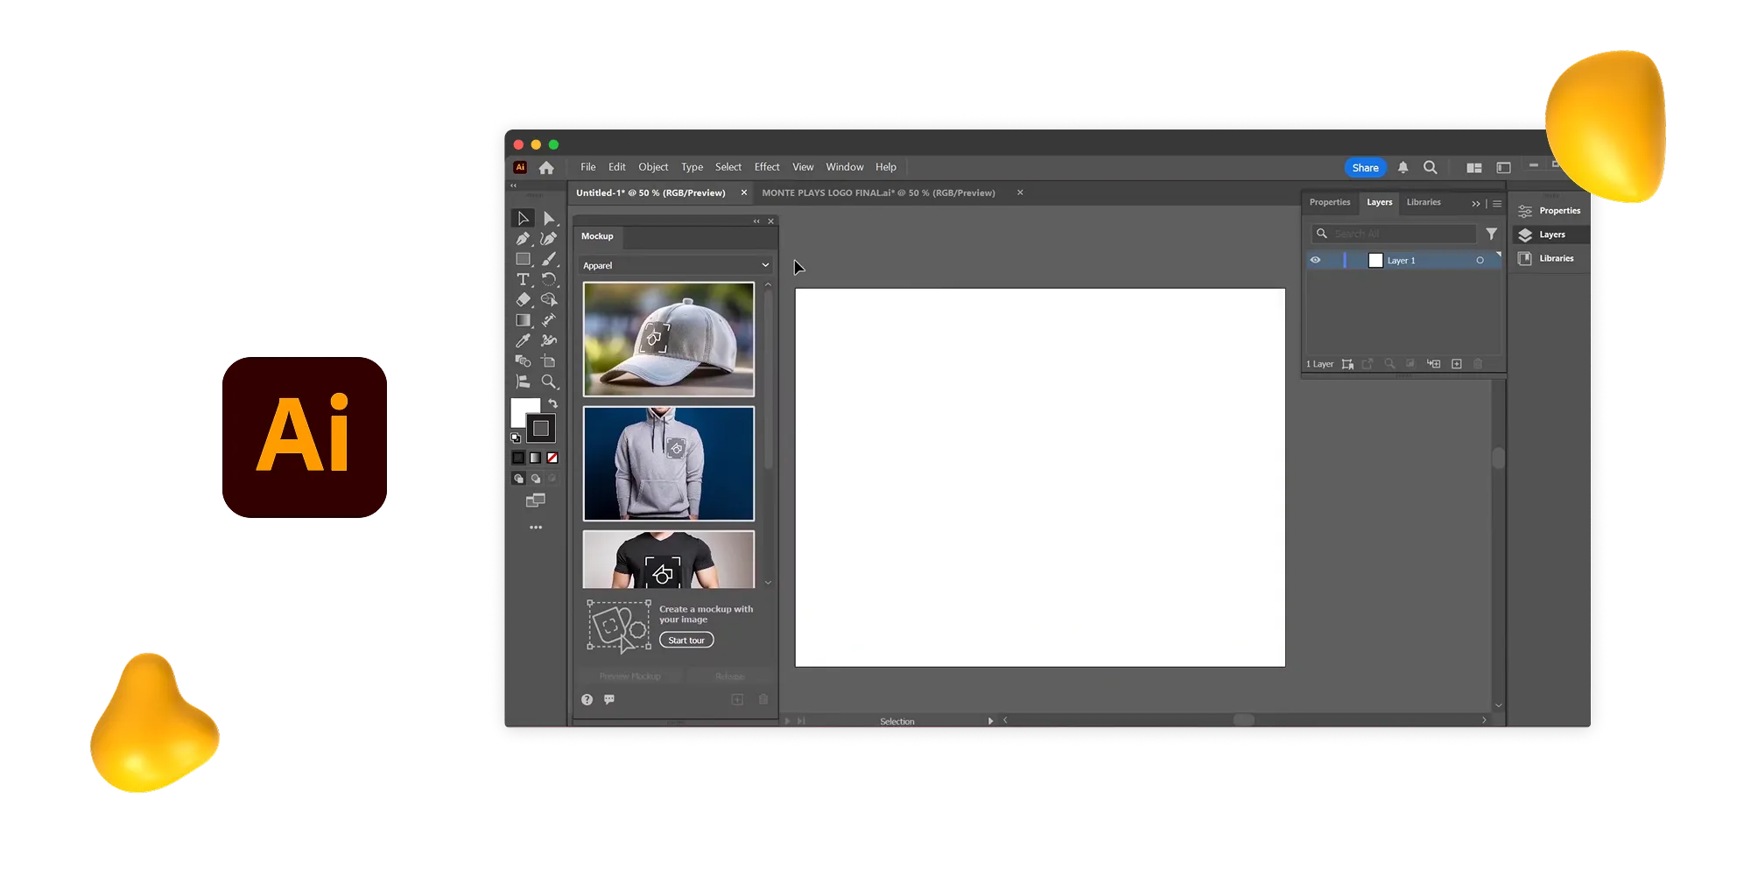Screen dimensions: 1751x875
Task: Collapse the Mockup panel with double arrows
Action: click(755, 220)
